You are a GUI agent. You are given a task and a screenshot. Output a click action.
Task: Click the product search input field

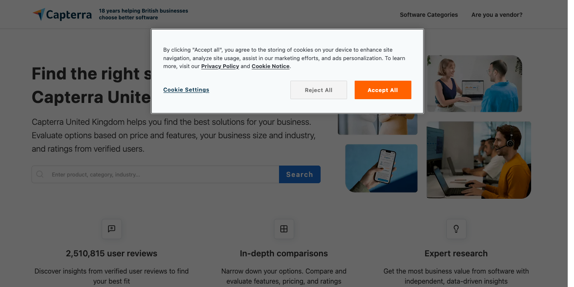pos(155,174)
